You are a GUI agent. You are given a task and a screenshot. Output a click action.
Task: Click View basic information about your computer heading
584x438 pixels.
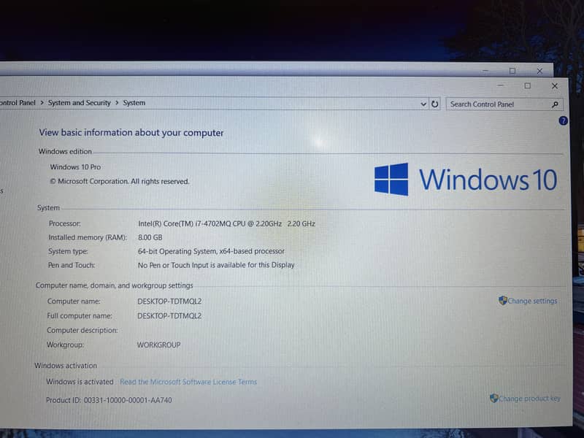click(131, 133)
